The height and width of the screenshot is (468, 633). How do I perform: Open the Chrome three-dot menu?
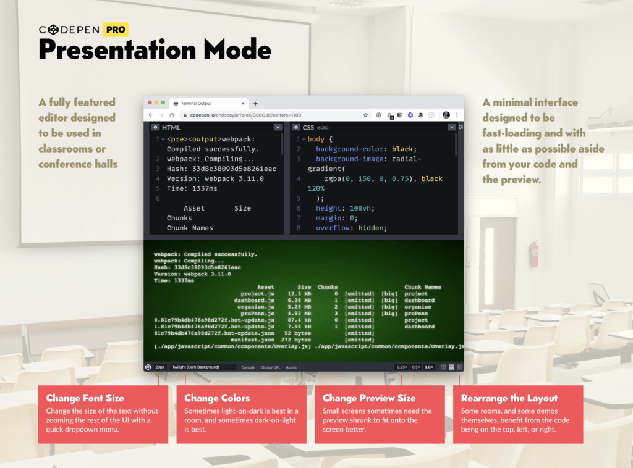tap(456, 115)
